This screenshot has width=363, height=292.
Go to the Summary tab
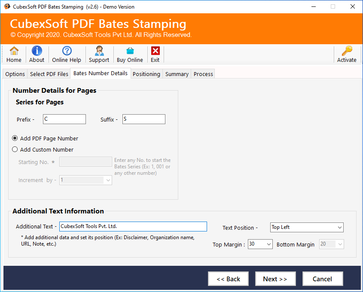[x=177, y=74]
